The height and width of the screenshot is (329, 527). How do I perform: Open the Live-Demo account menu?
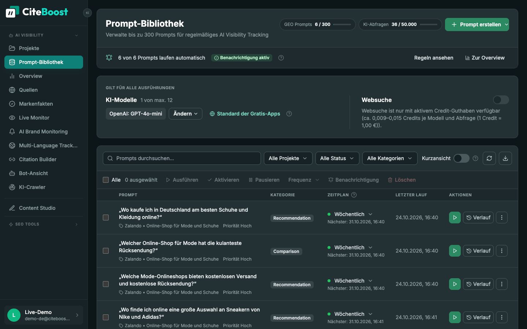pos(44,315)
